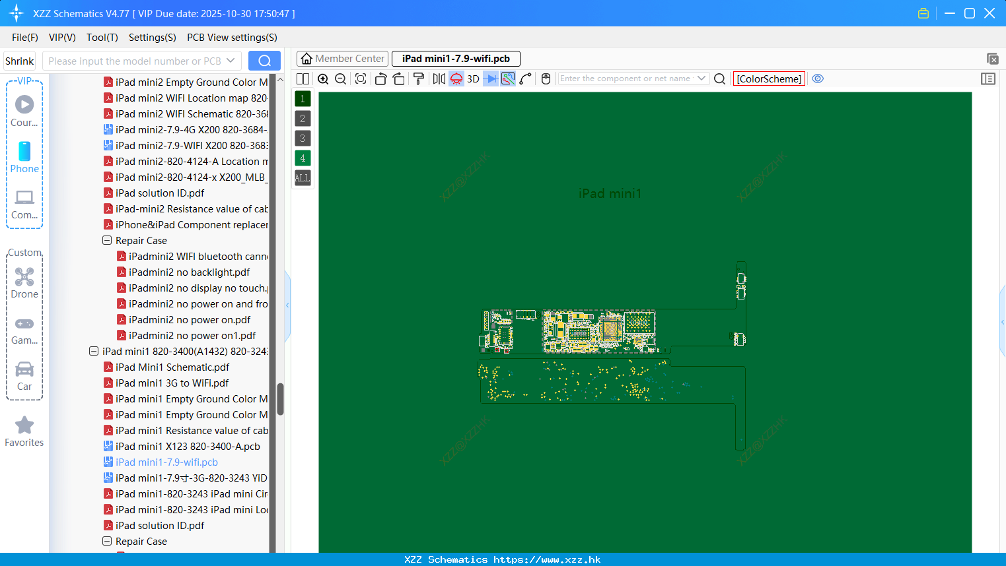This screenshot has height=566, width=1006.
Task: Toggle the net connection display icon
Action: pos(508,79)
